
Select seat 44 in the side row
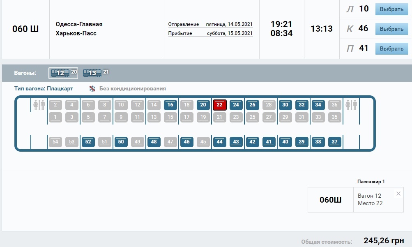pyautogui.click(x=219, y=142)
